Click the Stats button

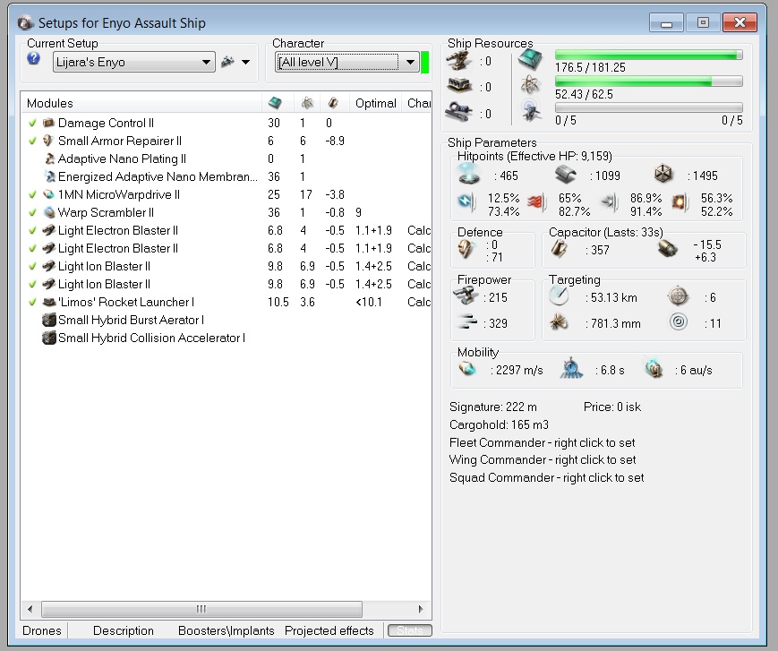(x=410, y=630)
